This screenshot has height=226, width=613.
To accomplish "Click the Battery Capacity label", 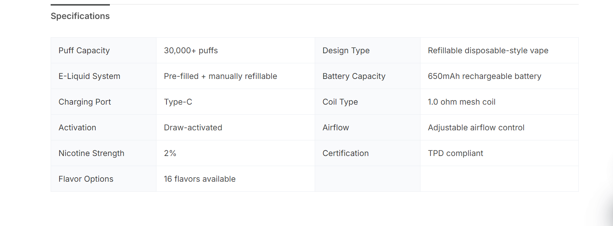I will coord(354,76).
